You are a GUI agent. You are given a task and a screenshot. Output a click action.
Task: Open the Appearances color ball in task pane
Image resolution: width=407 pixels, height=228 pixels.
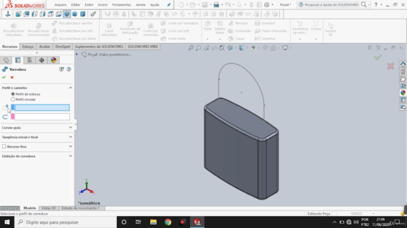coord(403,93)
